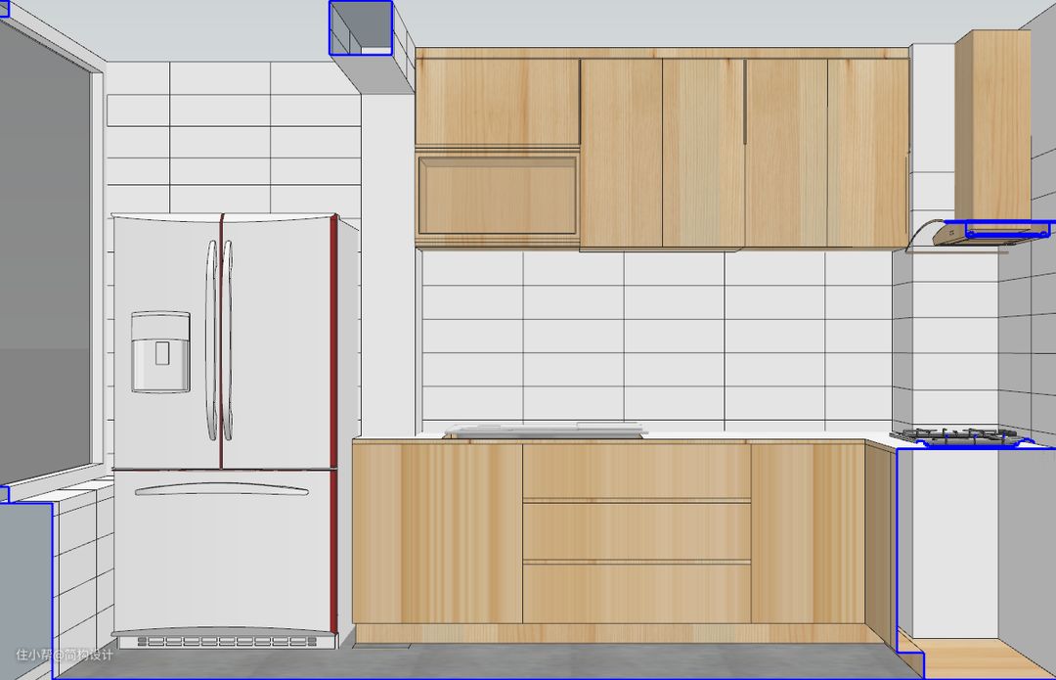Image resolution: width=1056 pixels, height=680 pixels.
Task: Click the base cabinet door right of drawers
Action: (x=808, y=533)
